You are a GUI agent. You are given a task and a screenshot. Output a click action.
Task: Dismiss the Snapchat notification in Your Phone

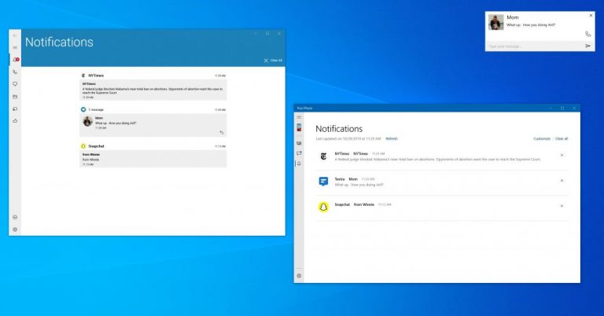click(562, 206)
